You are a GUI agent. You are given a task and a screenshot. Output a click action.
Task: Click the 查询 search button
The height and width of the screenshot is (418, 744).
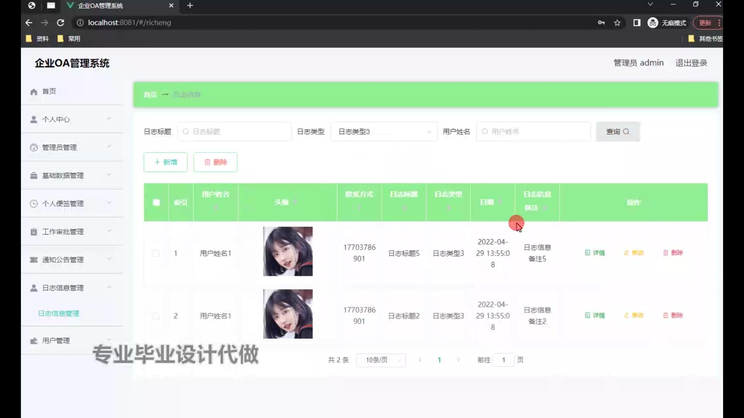point(617,132)
